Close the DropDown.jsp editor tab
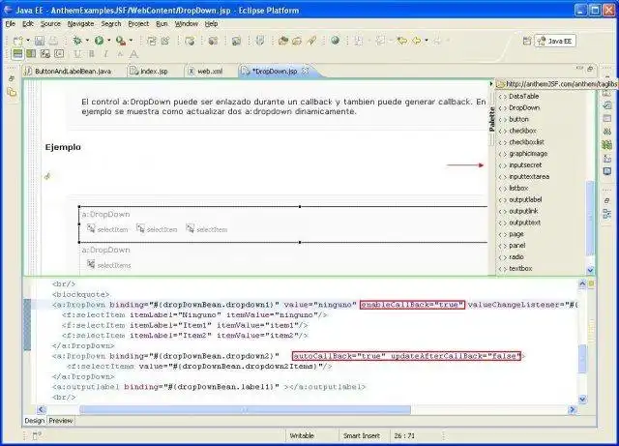619x446 pixels. tap(305, 71)
